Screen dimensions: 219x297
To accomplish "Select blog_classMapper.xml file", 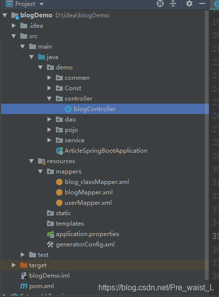I will pos(97,182).
